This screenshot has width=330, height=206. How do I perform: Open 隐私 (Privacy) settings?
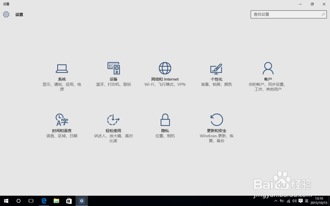coord(165,125)
